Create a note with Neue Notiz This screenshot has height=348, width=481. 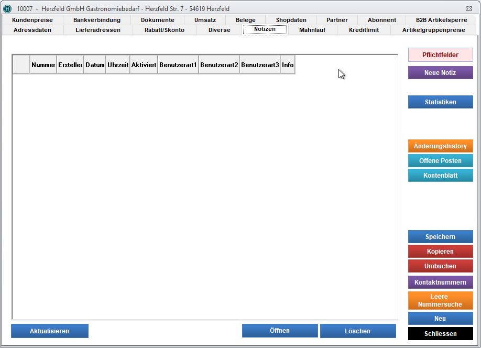click(x=440, y=73)
